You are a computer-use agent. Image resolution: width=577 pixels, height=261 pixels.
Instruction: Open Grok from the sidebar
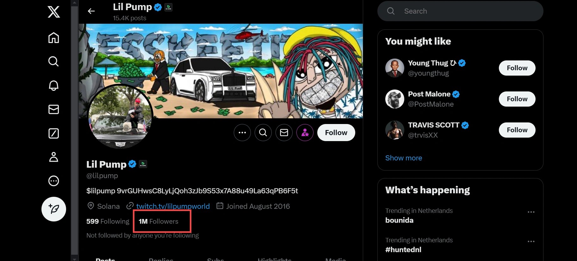point(53,134)
